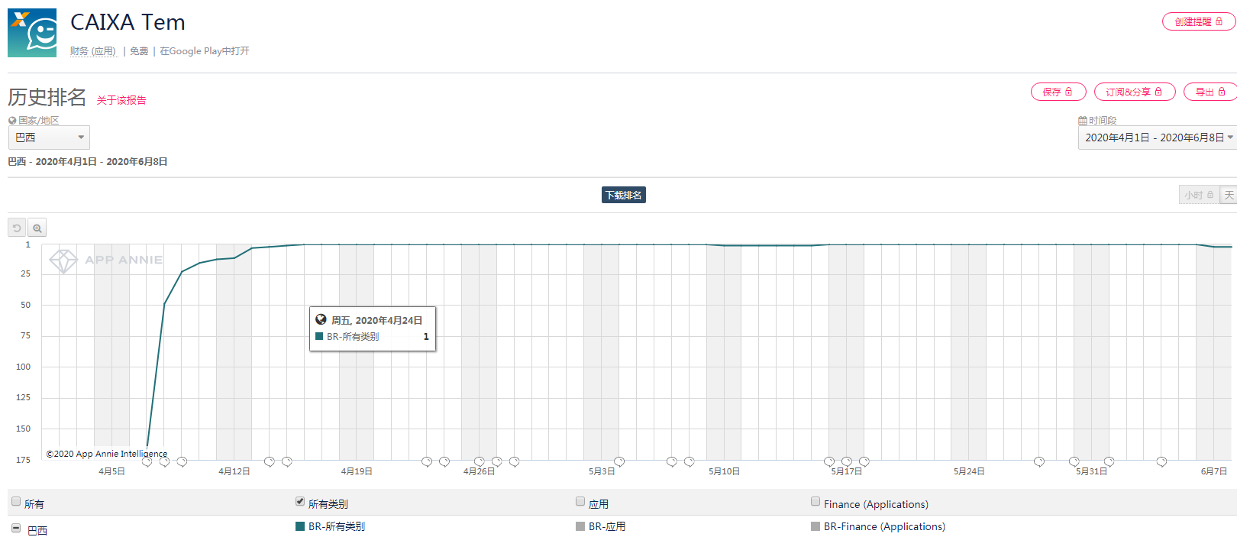Image resolution: width=1237 pixels, height=537 pixels.
Task: Click the 5月10日 axis label
Action: [724, 471]
